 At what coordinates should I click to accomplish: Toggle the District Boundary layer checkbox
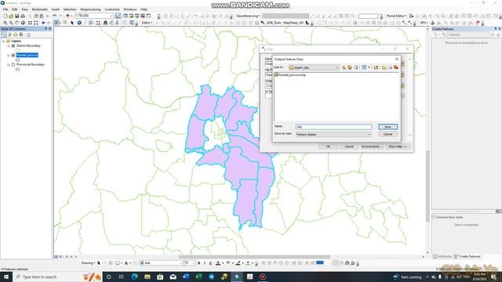13,45
